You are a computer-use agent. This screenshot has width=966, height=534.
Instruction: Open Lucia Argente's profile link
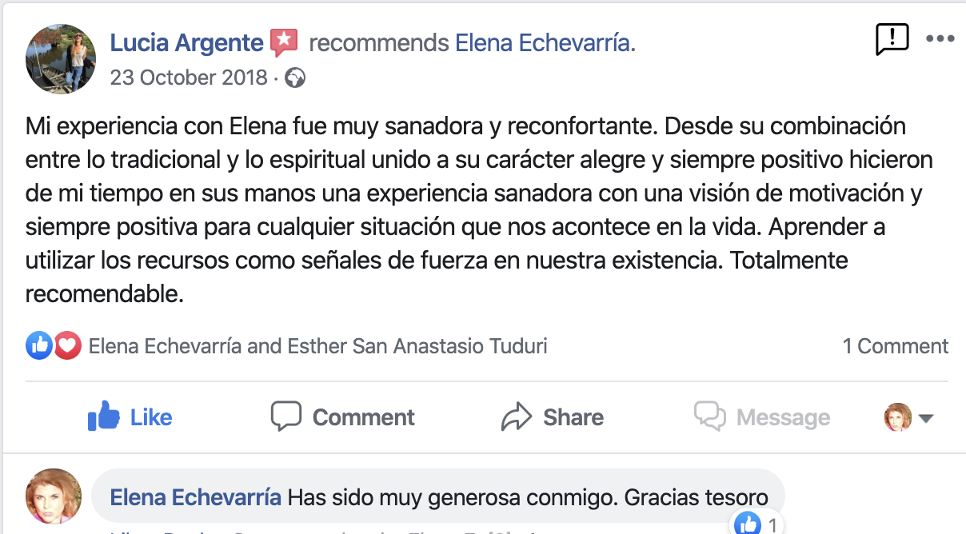pos(186,42)
